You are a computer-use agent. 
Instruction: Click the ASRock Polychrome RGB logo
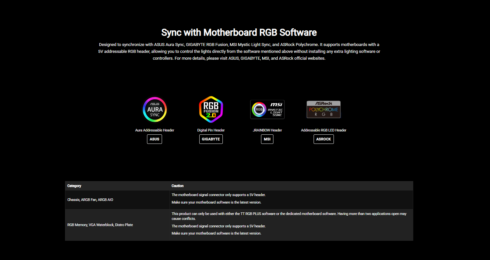pyautogui.click(x=323, y=110)
